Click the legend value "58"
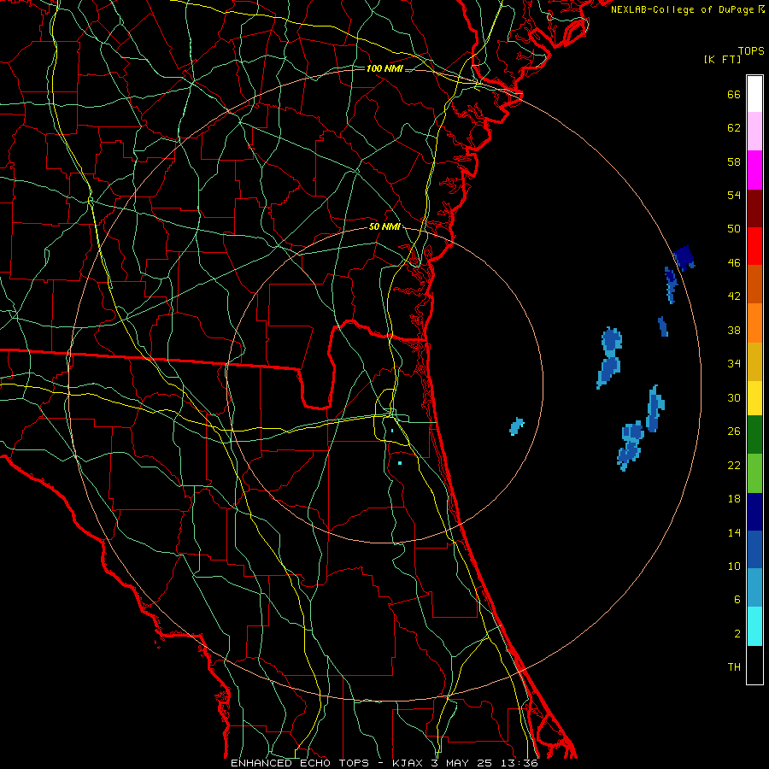 [x=734, y=161]
